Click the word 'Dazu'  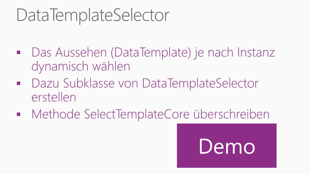45,83
